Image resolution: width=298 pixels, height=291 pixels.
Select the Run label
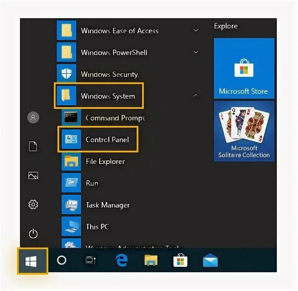(92, 183)
